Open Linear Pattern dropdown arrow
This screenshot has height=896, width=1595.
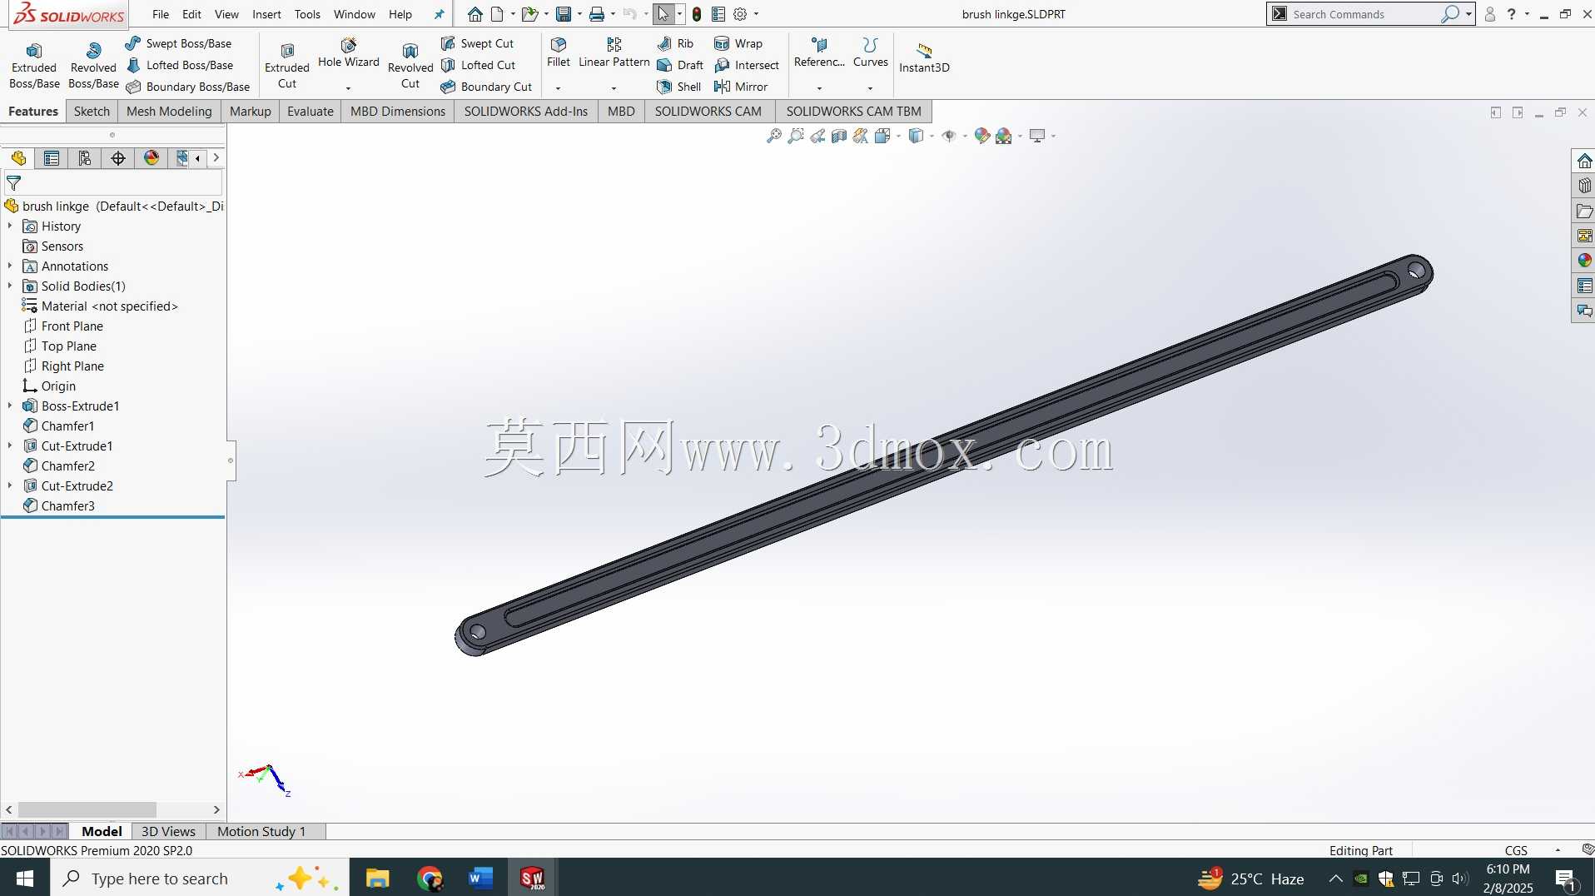[x=614, y=88]
